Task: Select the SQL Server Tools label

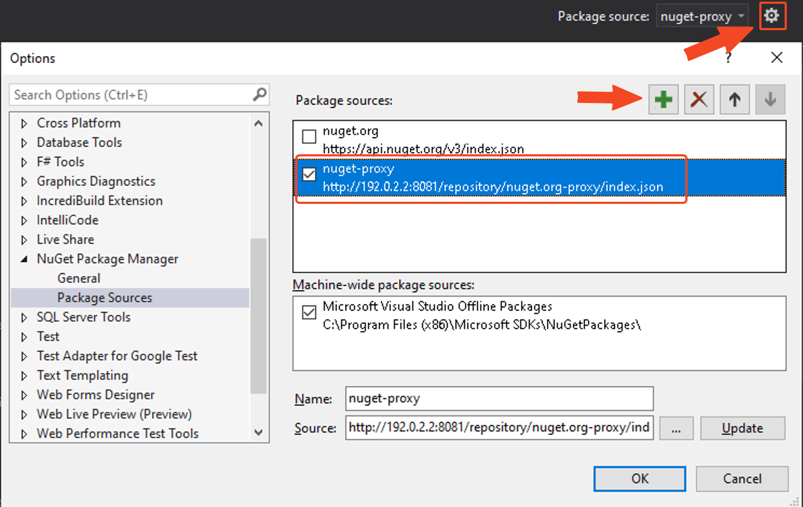Action: (x=84, y=317)
